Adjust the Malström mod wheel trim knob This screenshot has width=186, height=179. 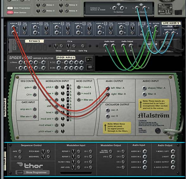point(63,125)
